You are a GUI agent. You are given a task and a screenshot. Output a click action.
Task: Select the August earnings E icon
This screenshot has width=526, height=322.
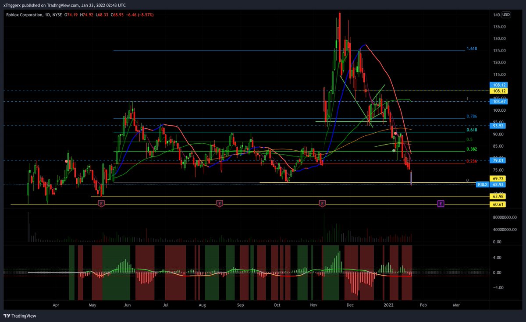pos(219,203)
